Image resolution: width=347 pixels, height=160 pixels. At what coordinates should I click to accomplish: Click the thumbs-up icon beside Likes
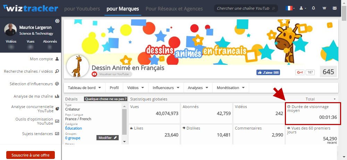[x=132, y=128]
